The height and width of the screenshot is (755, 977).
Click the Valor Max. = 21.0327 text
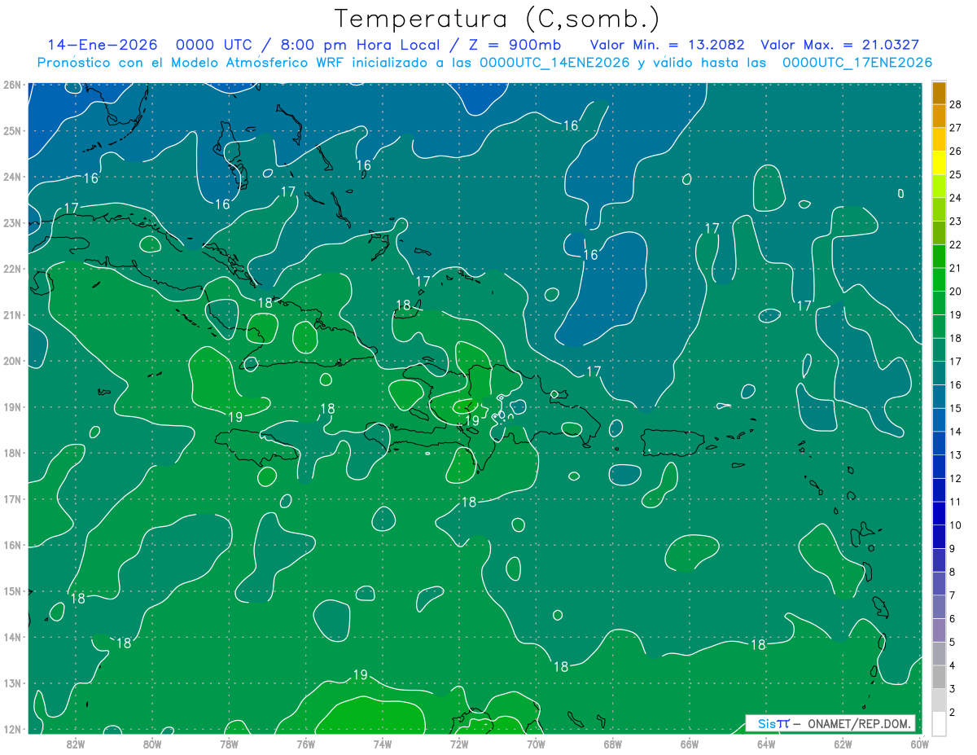pos(839,45)
